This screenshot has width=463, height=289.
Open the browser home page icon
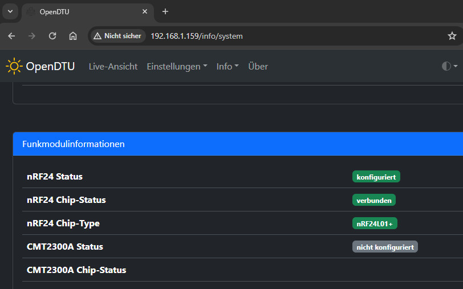73,36
